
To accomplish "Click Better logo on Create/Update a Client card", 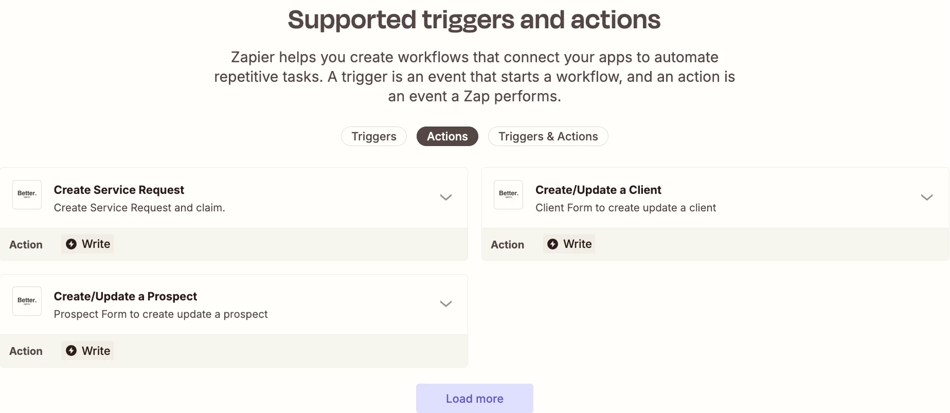I will tap(508, 194).
